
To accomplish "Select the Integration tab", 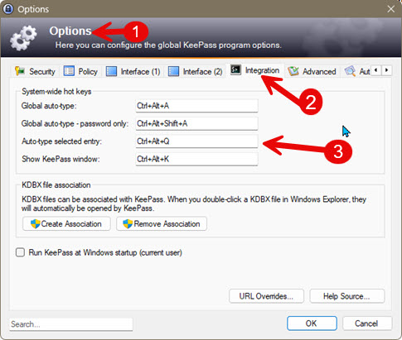I will (x=255, y=70).
